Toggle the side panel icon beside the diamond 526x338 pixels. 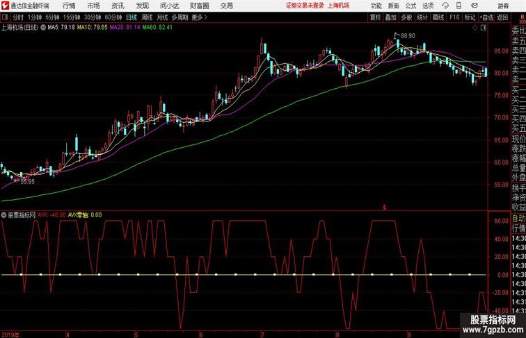pos(484,28)
